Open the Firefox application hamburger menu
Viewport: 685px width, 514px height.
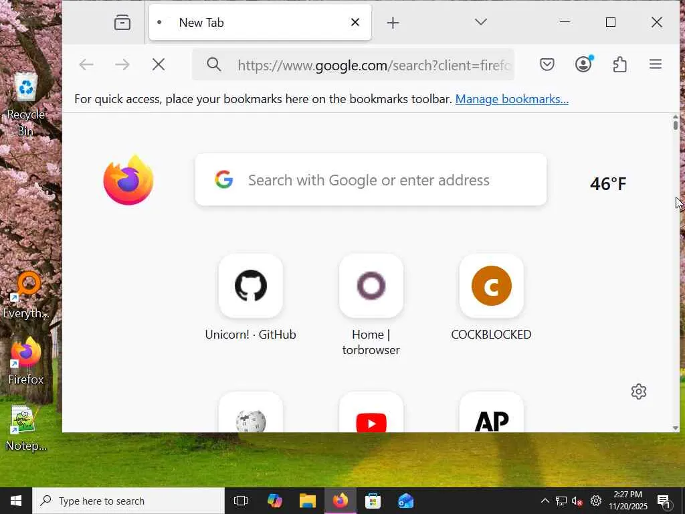point(656,65)
